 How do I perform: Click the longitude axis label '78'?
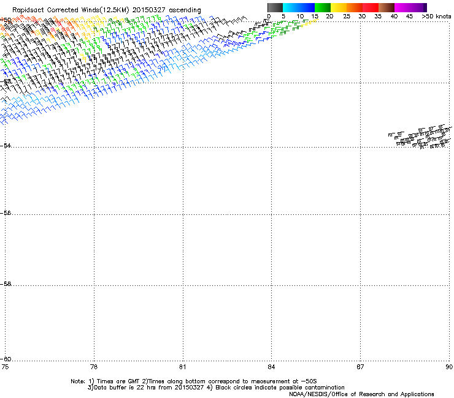(x=94, y=367)
